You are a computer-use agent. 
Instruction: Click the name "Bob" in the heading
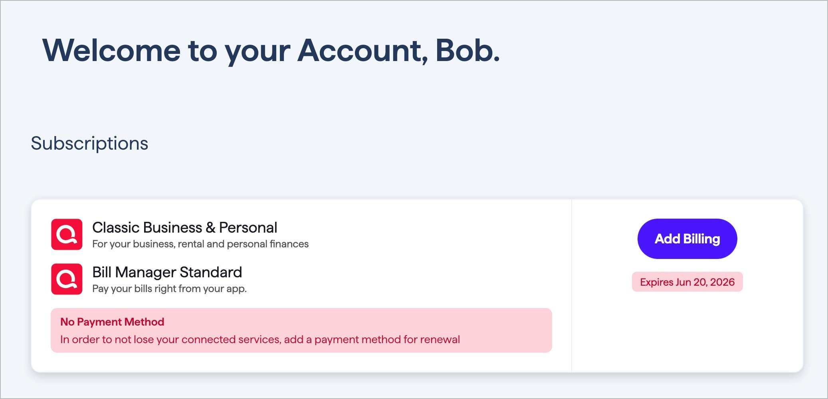point(467,51)
